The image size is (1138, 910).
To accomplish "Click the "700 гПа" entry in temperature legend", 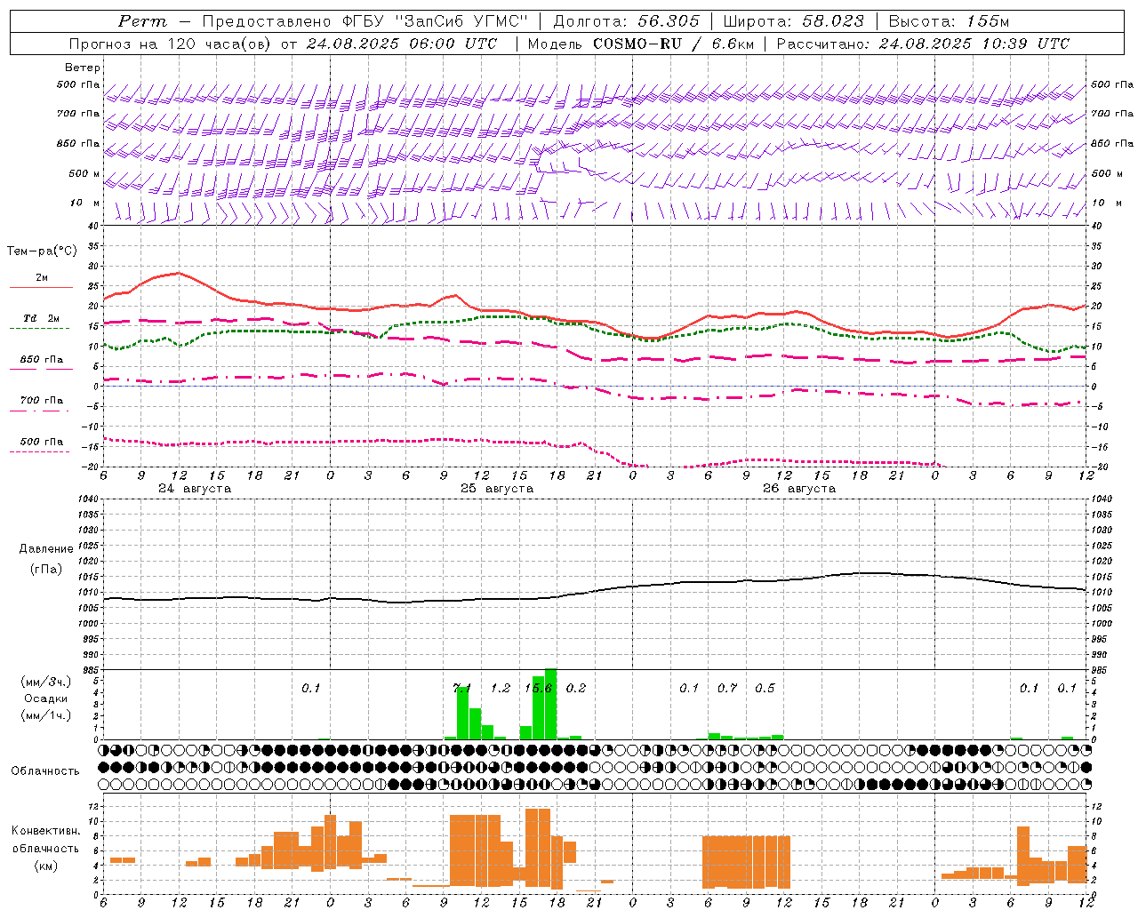I will coord(42,401).
